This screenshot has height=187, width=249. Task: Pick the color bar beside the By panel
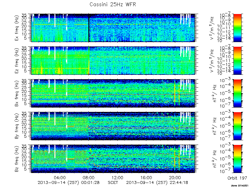[237, 126]
